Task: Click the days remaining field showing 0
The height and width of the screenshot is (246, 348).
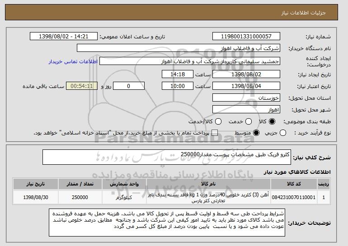Action: point(129,86)
